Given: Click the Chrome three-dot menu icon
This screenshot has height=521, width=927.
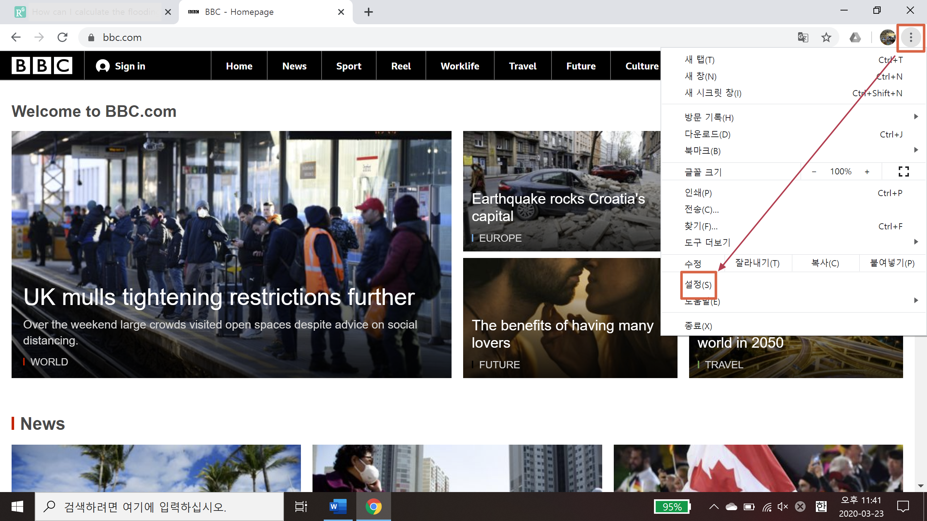Looking at the screenshot, I should (x=911, y=37).
